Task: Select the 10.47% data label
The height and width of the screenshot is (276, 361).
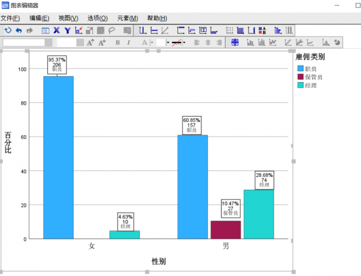Action: click(x=230, y=208)
